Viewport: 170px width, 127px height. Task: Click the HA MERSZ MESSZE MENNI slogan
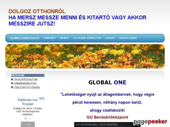(78, 20)
